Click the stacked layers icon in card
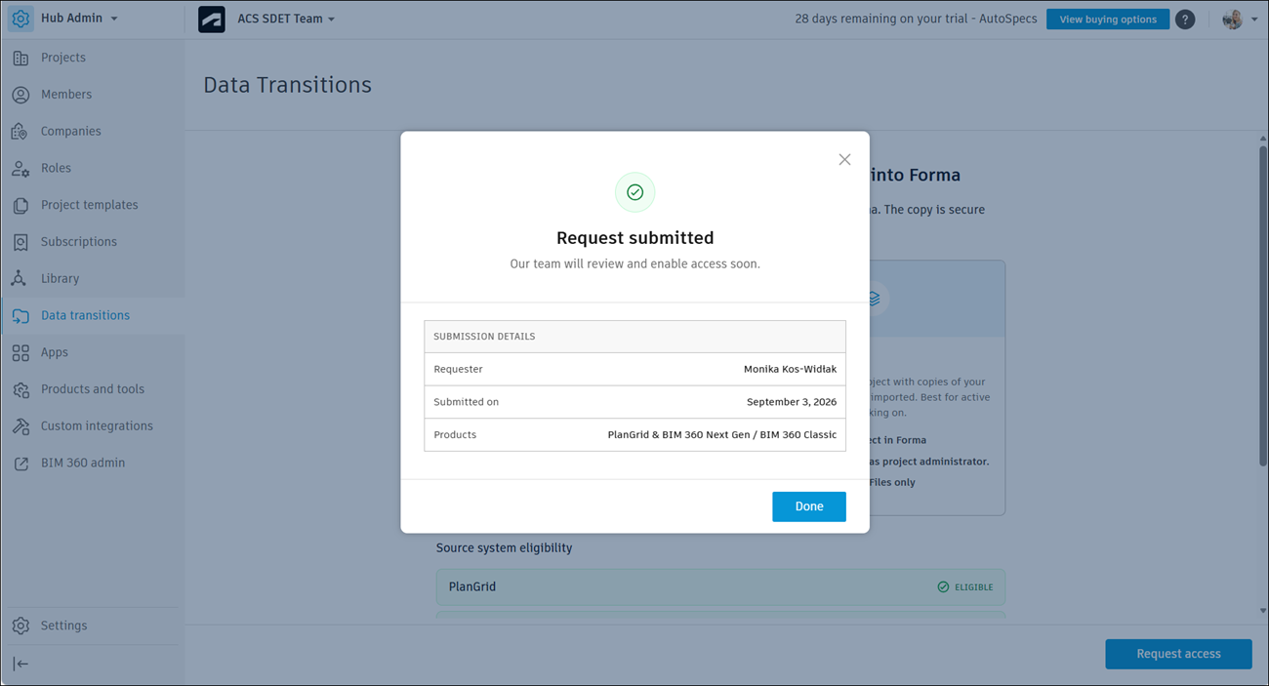This screenshot has height=686, width=1269. click(874, 299)
